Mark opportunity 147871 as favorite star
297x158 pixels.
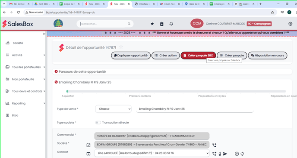(121, 47)
